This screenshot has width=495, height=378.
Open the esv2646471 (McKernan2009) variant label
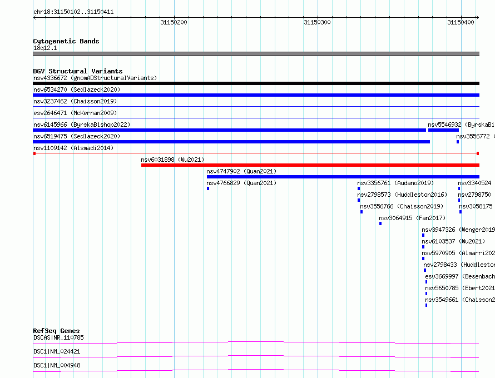tap(75, 113)
